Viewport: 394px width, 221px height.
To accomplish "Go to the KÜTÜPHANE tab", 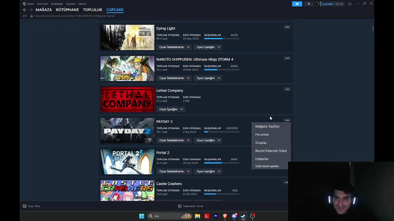I will 67,10.
